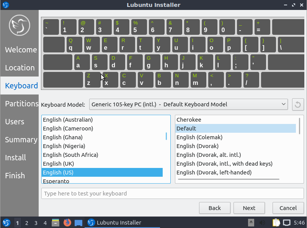Click the clipboard manager tray icon
Screen dimensions: 307x228
(x=276, y=222)
